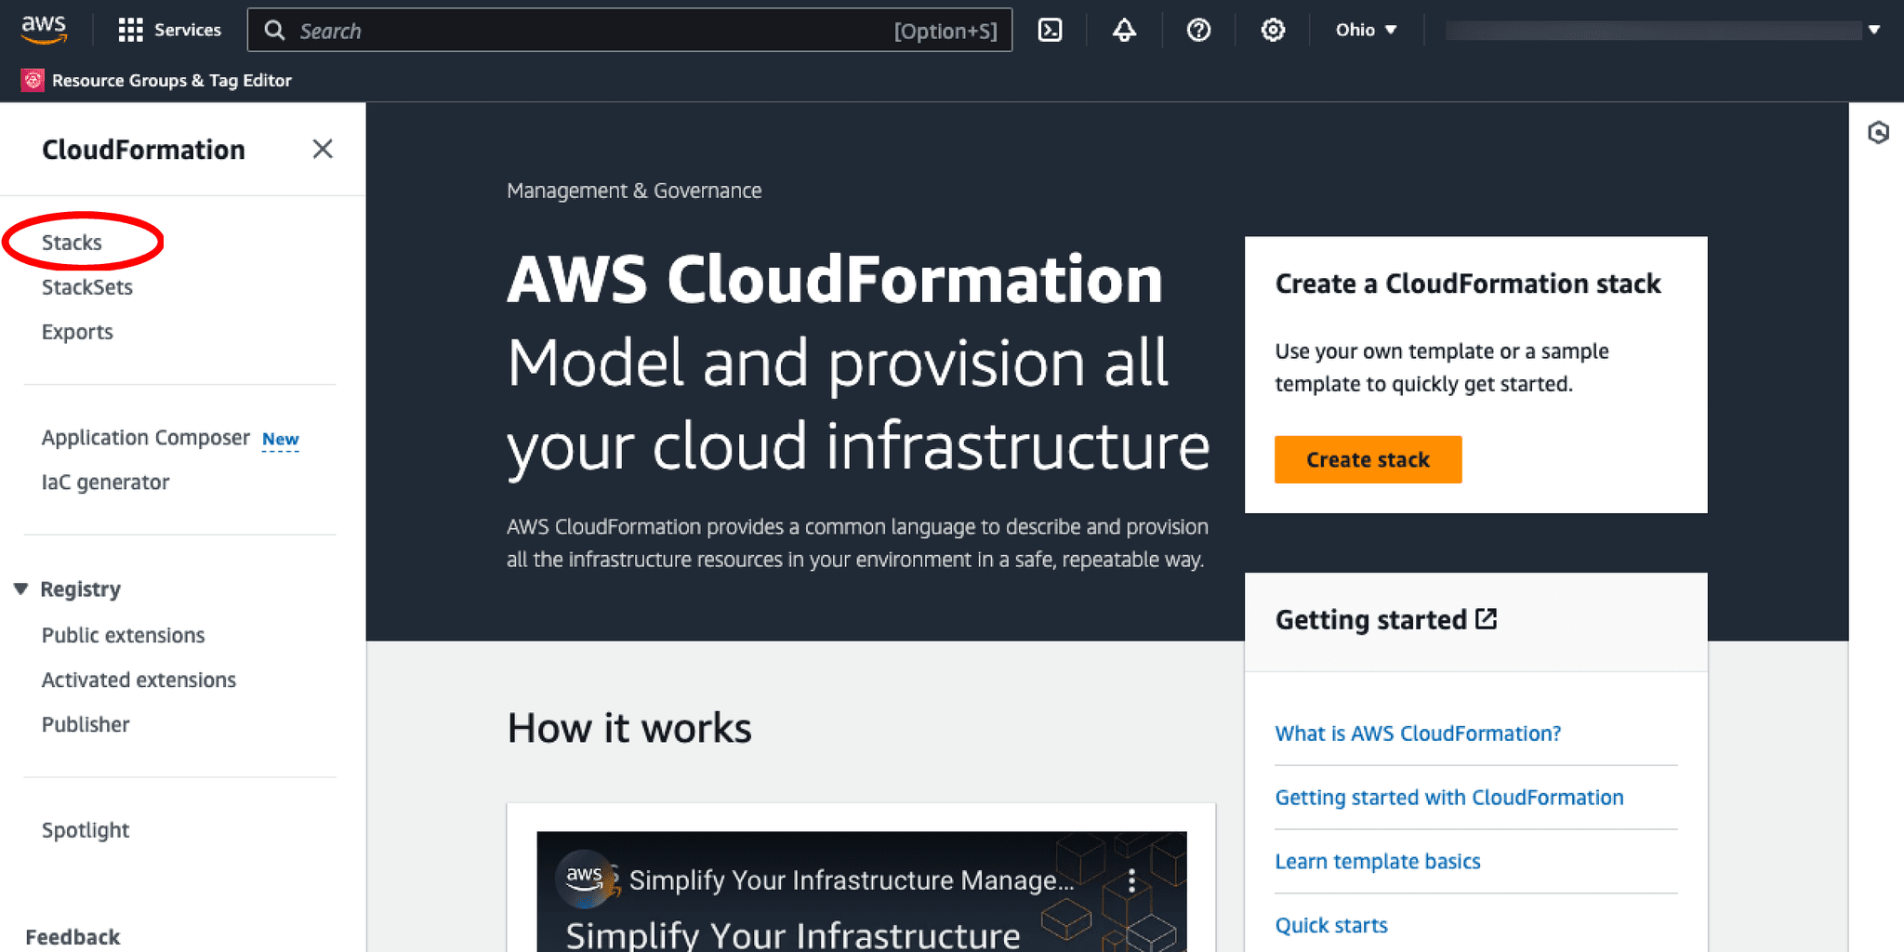Open the notifications bell

click(1124, 30)
